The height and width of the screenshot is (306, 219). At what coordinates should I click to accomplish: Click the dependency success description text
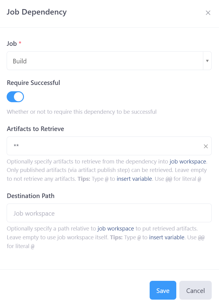tap(81, 112)
